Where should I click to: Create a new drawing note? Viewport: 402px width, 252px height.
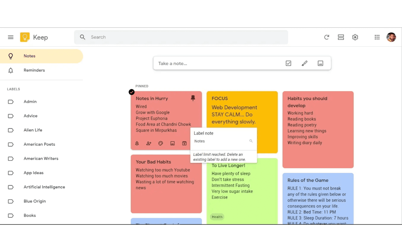pyautogui.click(x=304, y=63)
